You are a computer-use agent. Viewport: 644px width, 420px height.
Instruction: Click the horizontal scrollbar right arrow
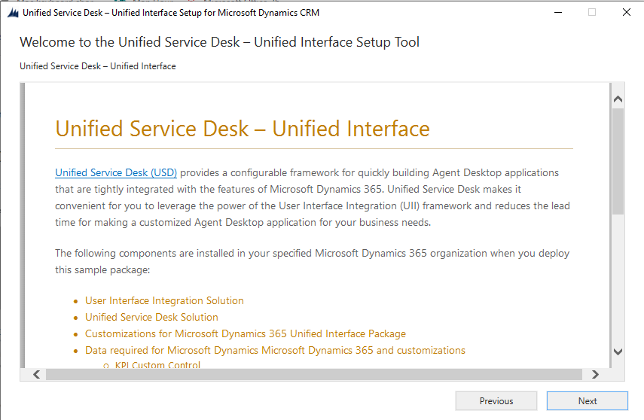tap(595, 374)
